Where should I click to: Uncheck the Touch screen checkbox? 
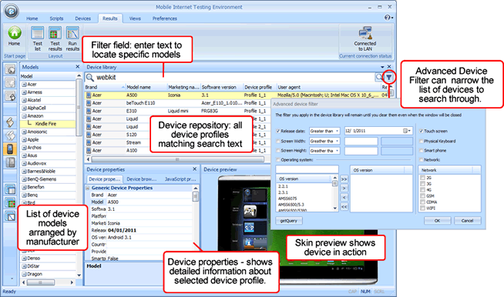(x=422, y=131)
